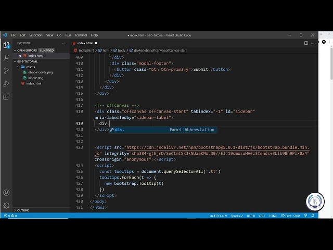Image resolution: width=333 pixels, height=250 pixels.
Task: Open the Search view in activity bar
Action: pyautogui.click(x=6, y=58)
